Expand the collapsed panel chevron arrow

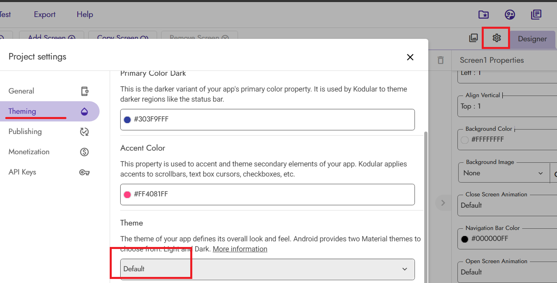pyautogui.click(x=443, y=203)
